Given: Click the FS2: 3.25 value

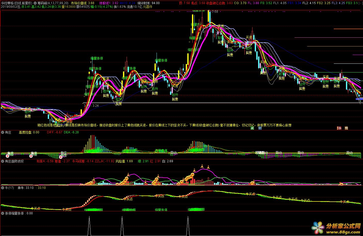Looking at the screenshot, I should click(x=323, y=3).
